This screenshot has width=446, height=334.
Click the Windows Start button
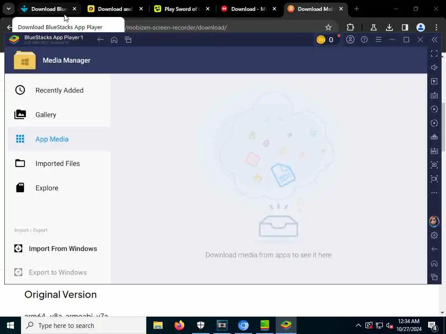tap(10, 325)
